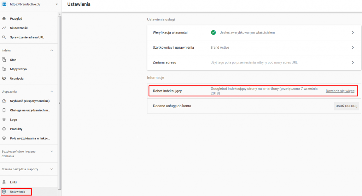
Task: Click the Mapy witryn sitemap icon
Action: (x=4, y=69)
